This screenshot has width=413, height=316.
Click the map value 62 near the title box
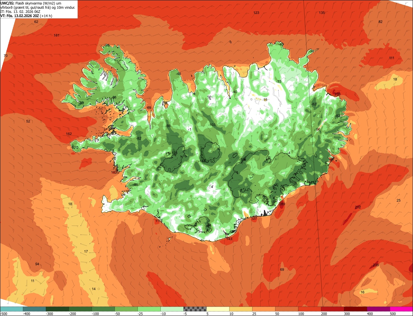(36, 22)
